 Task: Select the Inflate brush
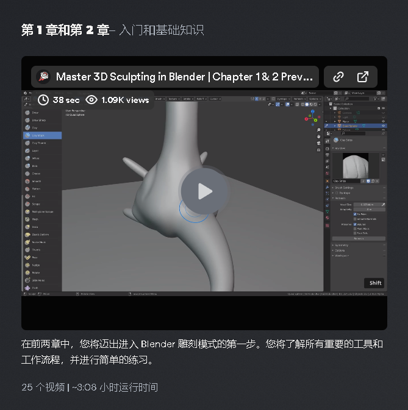pyautogui.click(x=43, y=158)
